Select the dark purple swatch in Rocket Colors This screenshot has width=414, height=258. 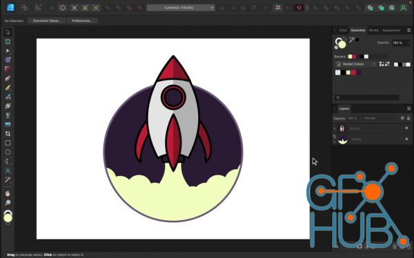coord(359,72)
